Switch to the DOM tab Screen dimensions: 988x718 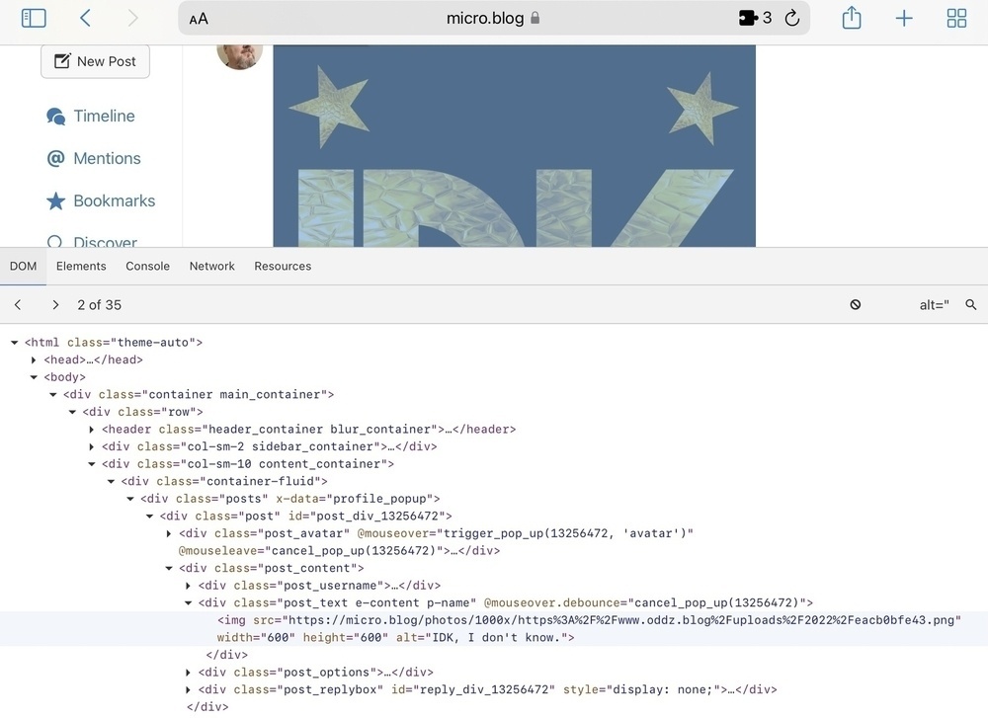pyautogui.click(x=23, y=266)
